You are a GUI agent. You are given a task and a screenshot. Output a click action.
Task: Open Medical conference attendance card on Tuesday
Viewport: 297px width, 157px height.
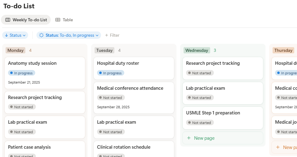(x=130, y=88)
